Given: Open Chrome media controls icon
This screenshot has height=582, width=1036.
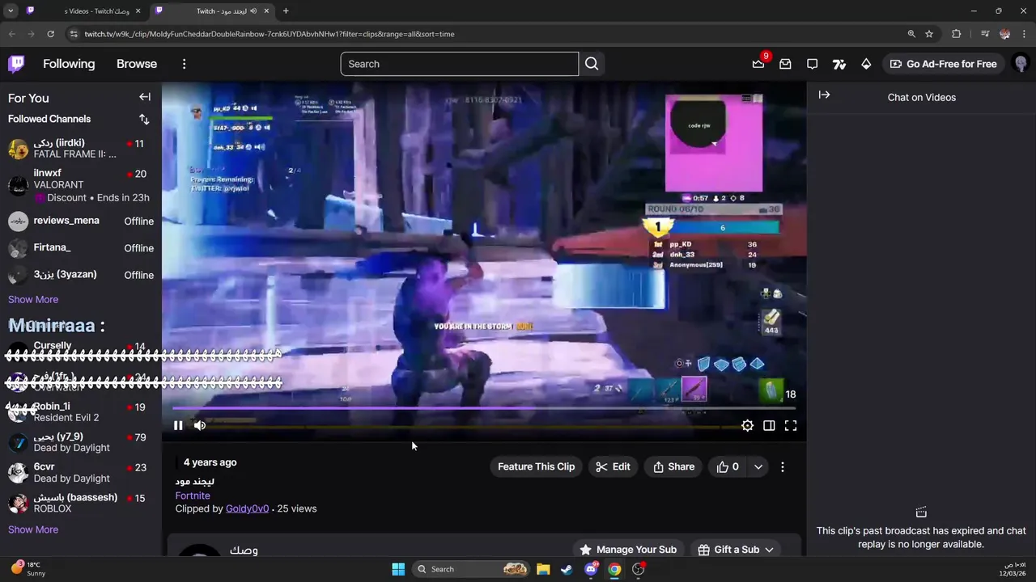Looking at the screenshot, I should (985, 34).
